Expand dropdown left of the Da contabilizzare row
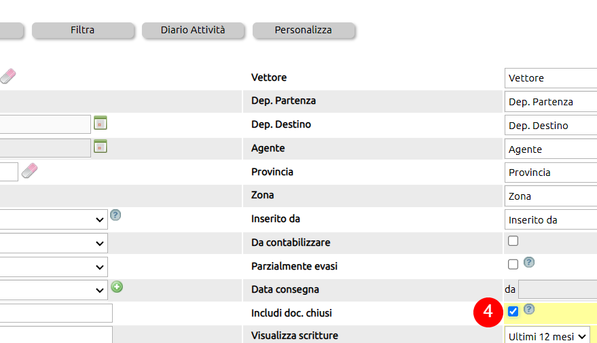Image resolution: width=597 pixels, height=343 pixels. click(53, 243)
